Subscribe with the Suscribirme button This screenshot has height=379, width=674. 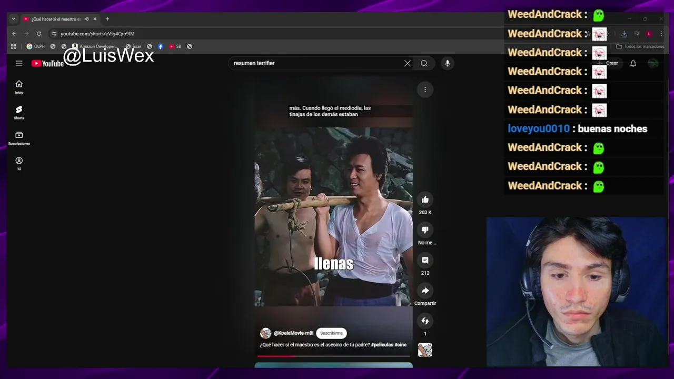(x=331, y=333)
